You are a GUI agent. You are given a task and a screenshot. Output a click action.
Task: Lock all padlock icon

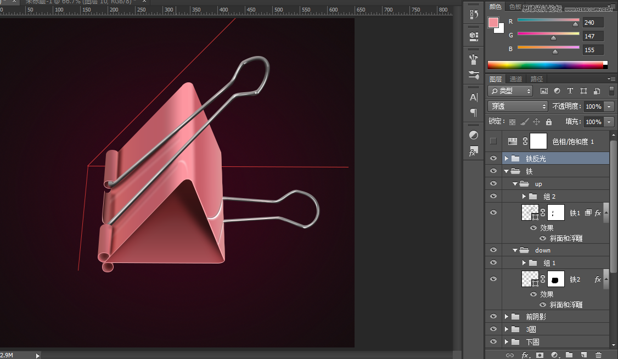[x=549, y=122]
